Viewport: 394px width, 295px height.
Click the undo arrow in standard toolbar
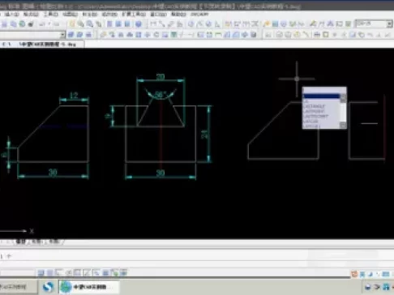42,24
